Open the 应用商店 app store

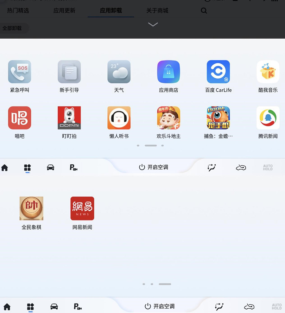pos(169,72)
